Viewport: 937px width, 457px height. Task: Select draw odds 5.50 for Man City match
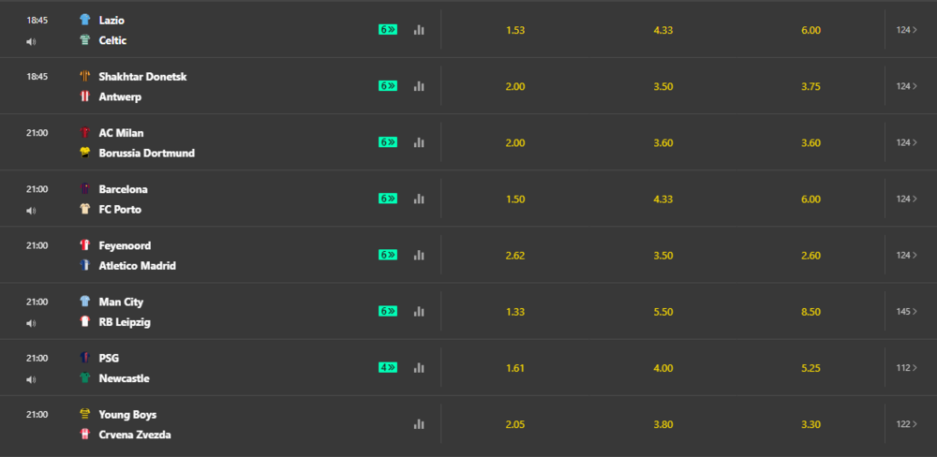662,311
